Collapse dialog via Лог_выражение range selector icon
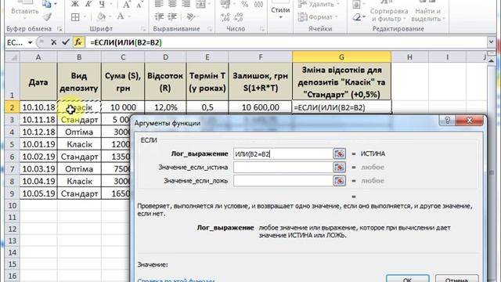The image size is (501, 282). click(x=339, y=154)
